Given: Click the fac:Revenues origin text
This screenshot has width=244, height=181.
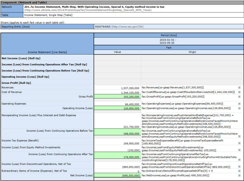Looking at the screenshot, I should [173, 87].
